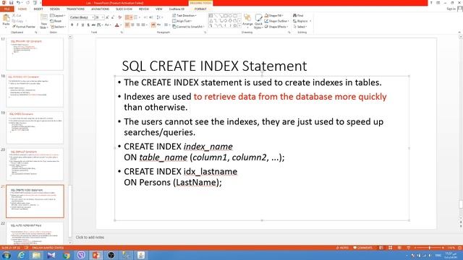Open the FILE tab
This screenshot has height=260, width=463.
[x=7, y=9]
